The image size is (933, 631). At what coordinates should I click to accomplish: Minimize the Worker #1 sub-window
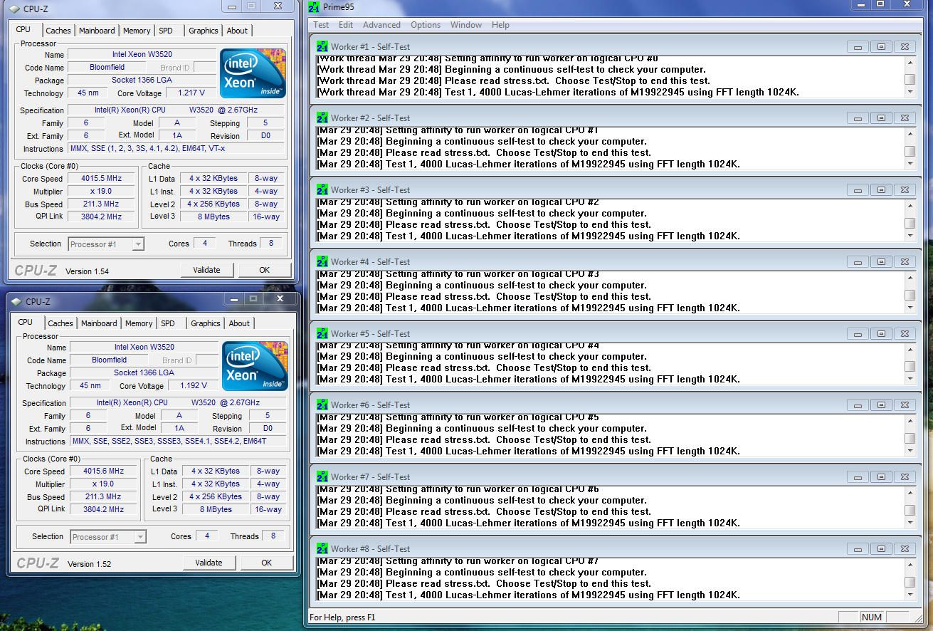click(857, 46)
